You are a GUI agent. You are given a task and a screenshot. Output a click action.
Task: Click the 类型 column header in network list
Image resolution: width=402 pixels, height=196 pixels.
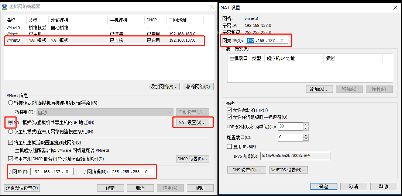pos(37,20)
